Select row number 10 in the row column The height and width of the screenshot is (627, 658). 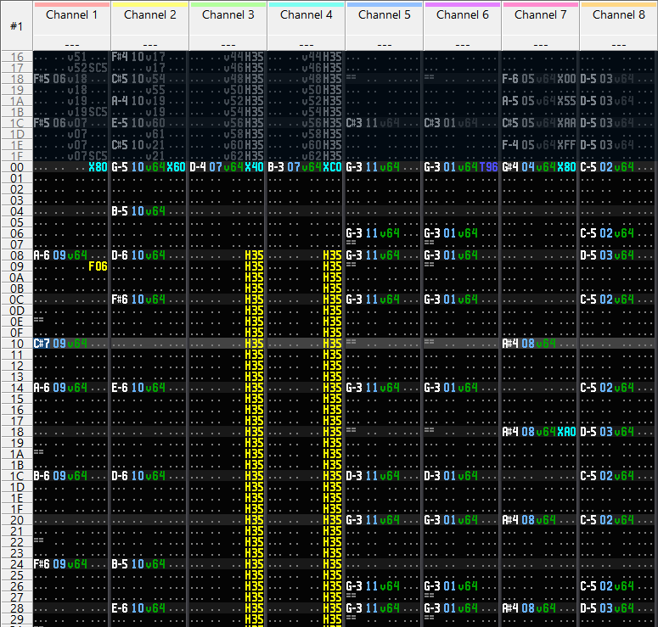tap(16, 344)
